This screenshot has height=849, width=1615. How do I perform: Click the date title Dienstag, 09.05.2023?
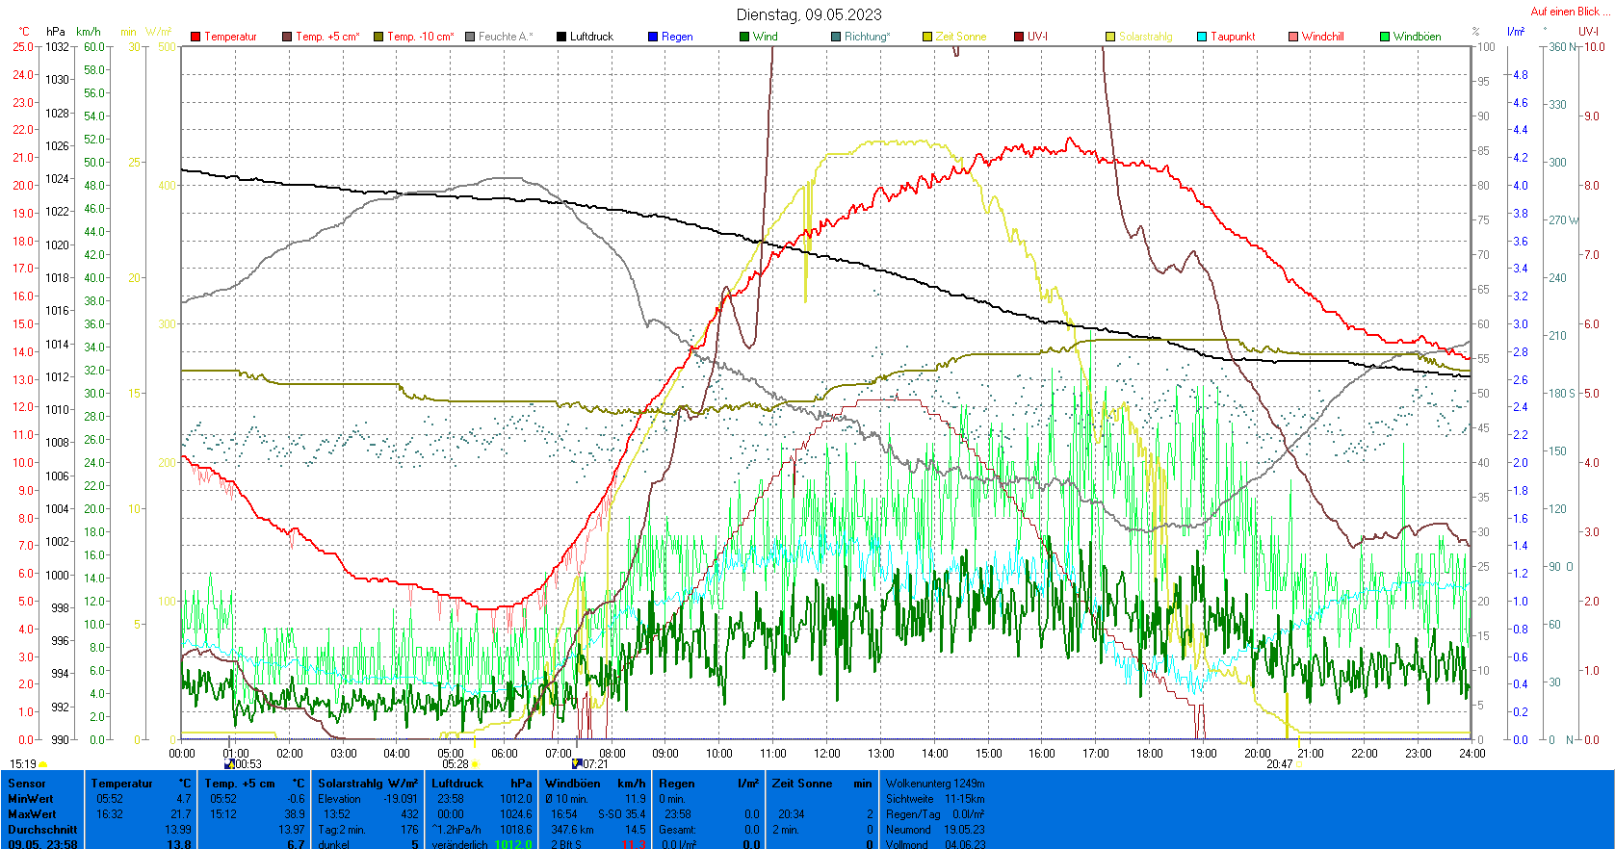pos(809,14)
